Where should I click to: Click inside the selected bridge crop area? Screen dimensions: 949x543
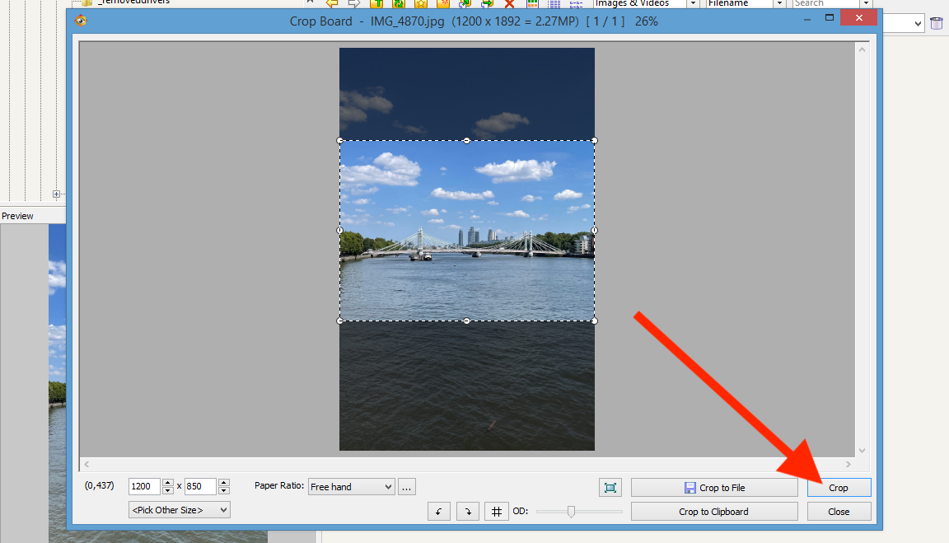[466, 231]
